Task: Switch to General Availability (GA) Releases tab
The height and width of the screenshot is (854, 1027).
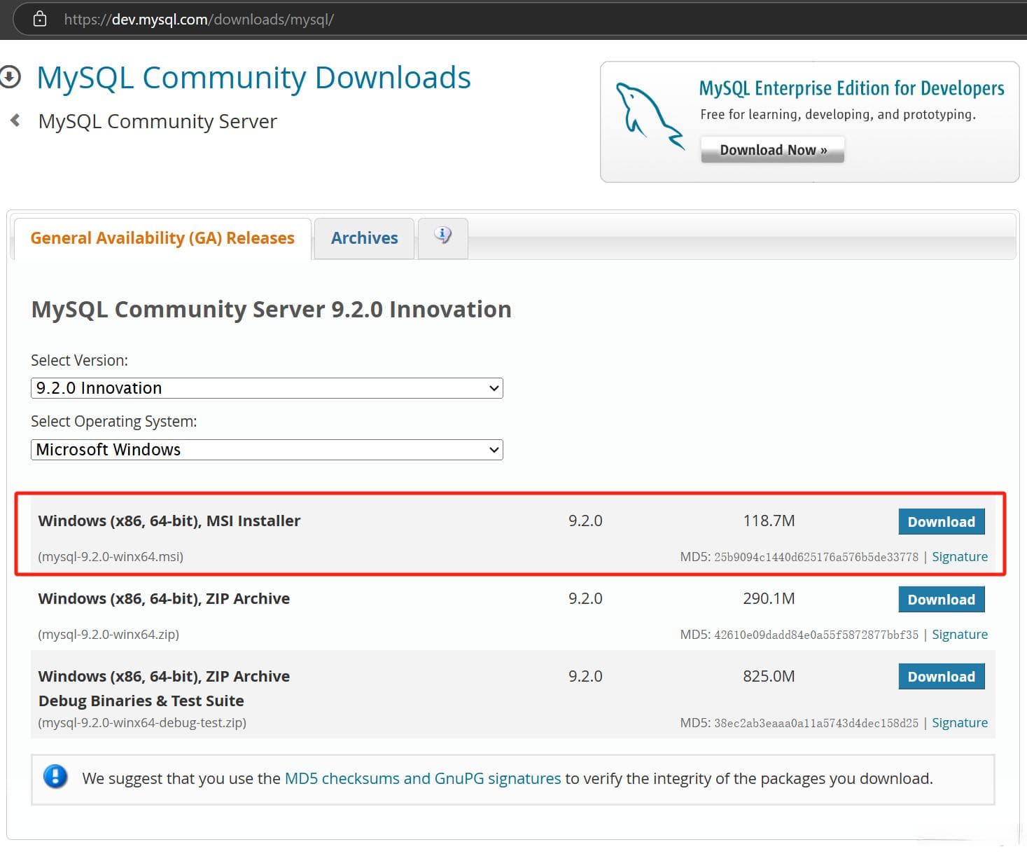Action: coord(162,238)
